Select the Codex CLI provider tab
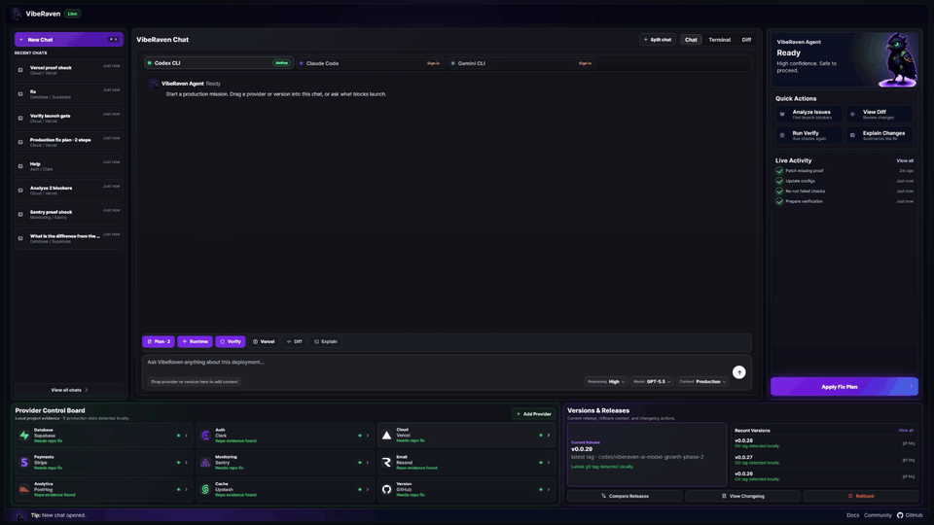Screen dimensions: 934x525 coord(219,63)
